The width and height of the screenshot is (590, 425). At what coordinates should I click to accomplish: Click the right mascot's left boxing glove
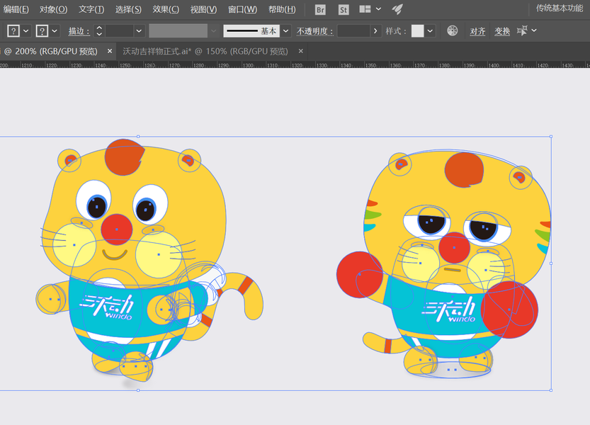click(x=360, y=274)
